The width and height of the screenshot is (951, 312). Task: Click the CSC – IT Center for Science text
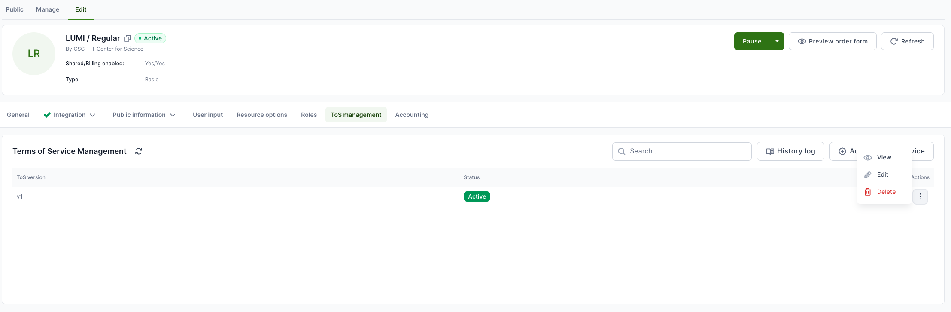(x=109, y=49)
